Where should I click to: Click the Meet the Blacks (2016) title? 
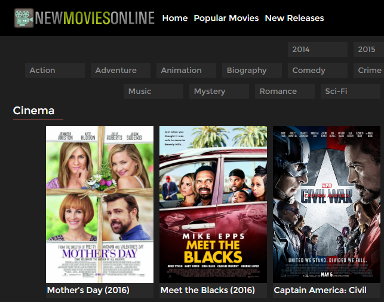[208, 290]
